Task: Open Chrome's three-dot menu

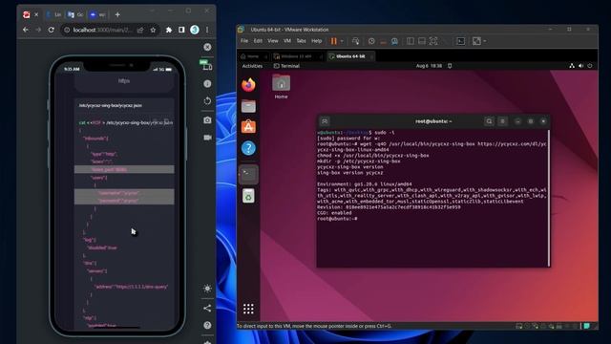Action: [x=207, y=30]
